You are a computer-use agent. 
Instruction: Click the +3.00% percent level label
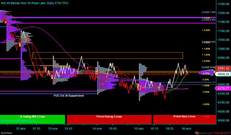(x=206, y=30)
